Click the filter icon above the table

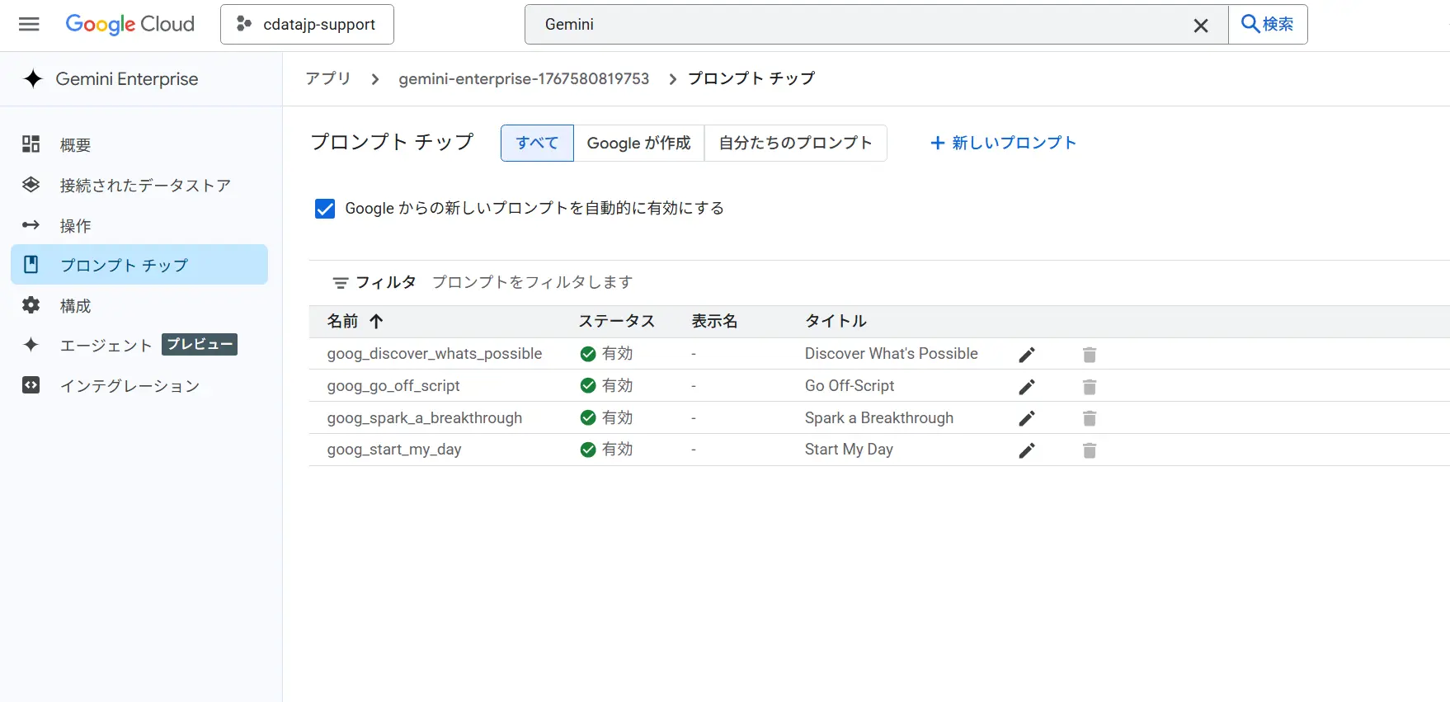tap(340, 283)
